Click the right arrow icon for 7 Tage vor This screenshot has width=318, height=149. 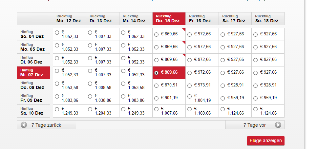tap(278, 125)
